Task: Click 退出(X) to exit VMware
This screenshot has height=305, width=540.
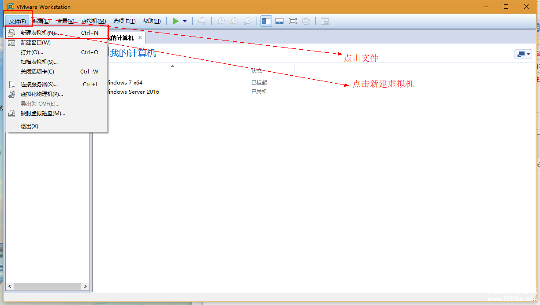Action: pyautogui.click(x=56, y=126)
